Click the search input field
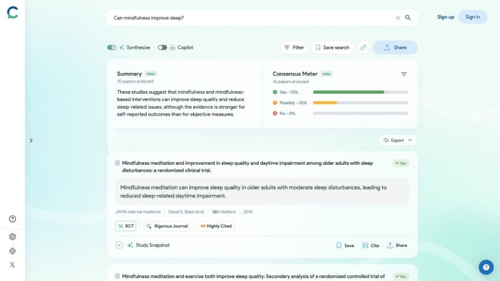 pos(250,17)
